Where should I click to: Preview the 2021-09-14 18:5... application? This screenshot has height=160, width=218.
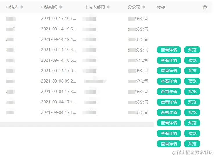tap(192, 60)
